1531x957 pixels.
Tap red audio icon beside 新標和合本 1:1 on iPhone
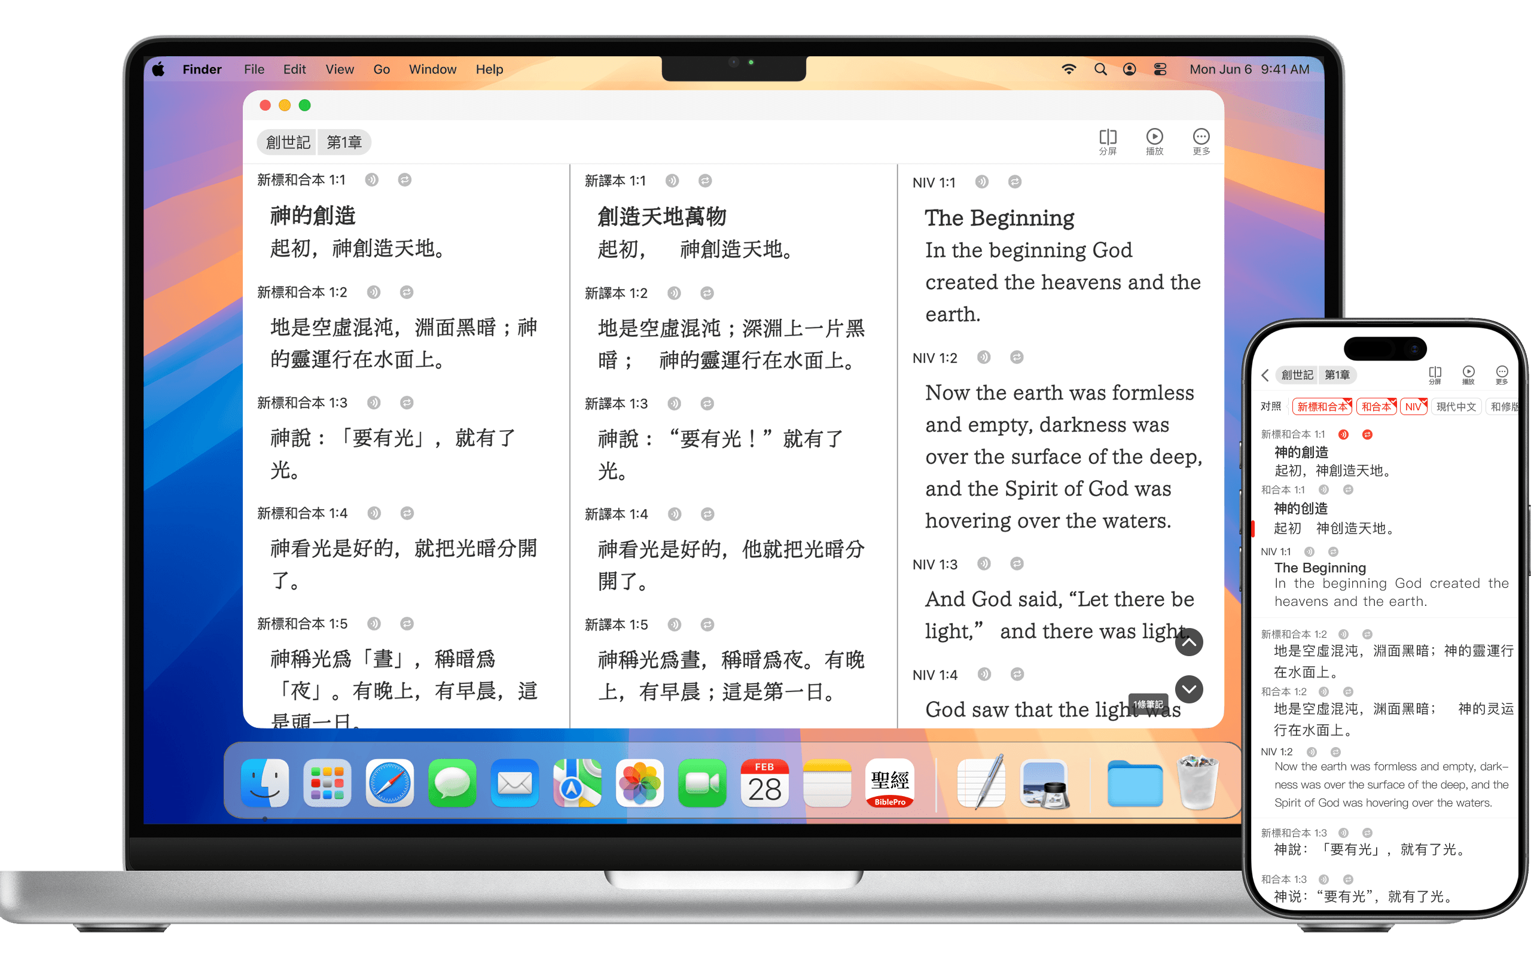pyautogui.click(x=1344, y=435)
